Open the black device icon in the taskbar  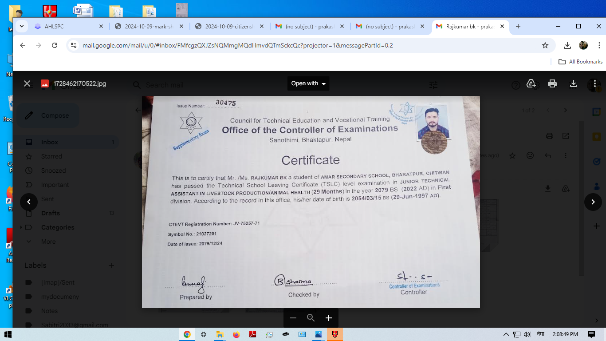pos(286,334)
